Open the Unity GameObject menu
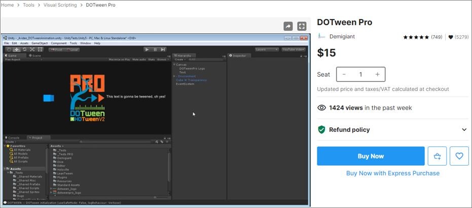Viewport: 472px width, 208px height. [40, 43]
